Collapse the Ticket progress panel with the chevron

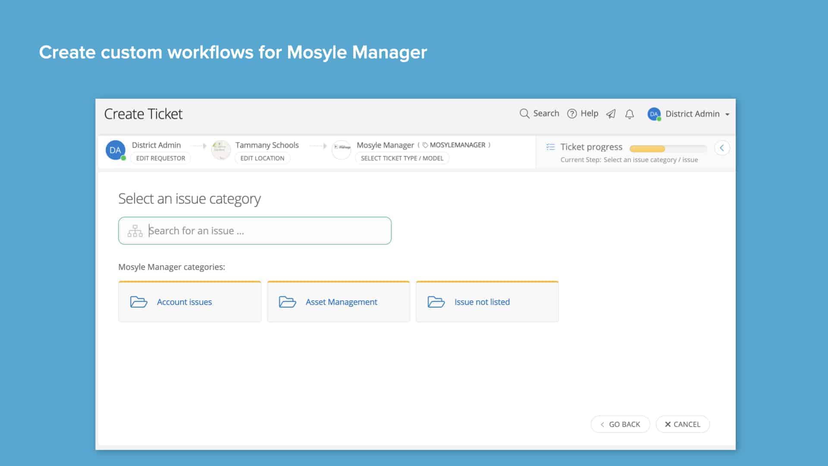722,148
